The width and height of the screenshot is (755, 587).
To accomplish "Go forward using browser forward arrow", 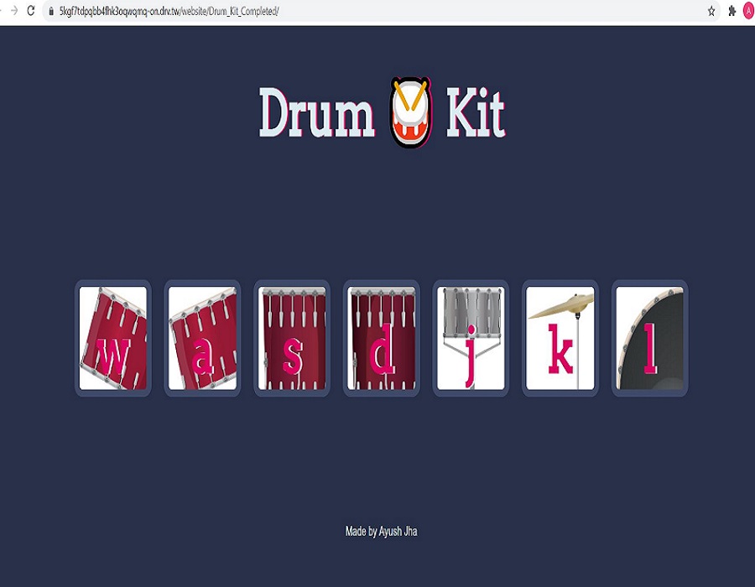I will (13, 11).
